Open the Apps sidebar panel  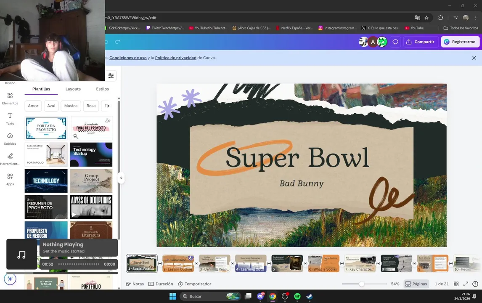tap(10, 179)
